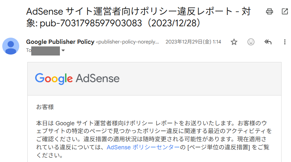Open the email in a new window

(284, 12)
